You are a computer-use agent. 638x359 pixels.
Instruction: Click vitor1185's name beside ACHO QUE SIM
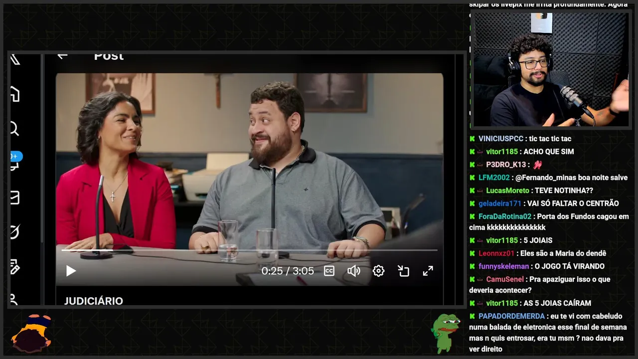tap(502, 152)
